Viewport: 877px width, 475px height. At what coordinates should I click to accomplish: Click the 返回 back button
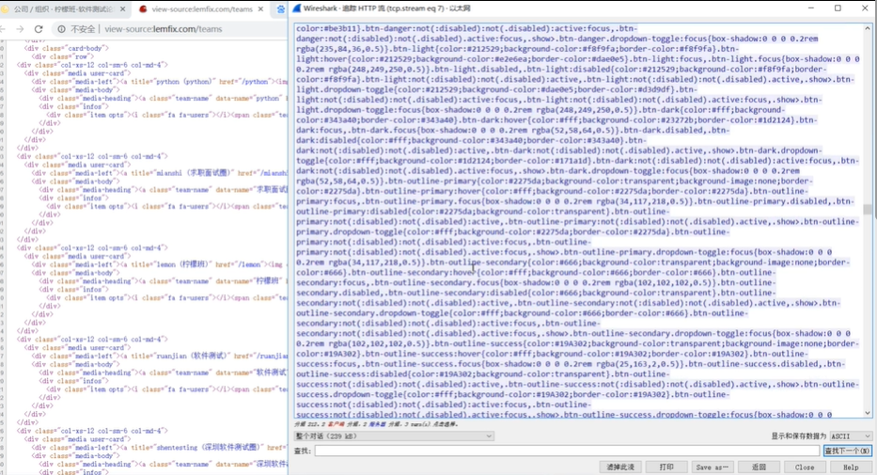point(759,467)
